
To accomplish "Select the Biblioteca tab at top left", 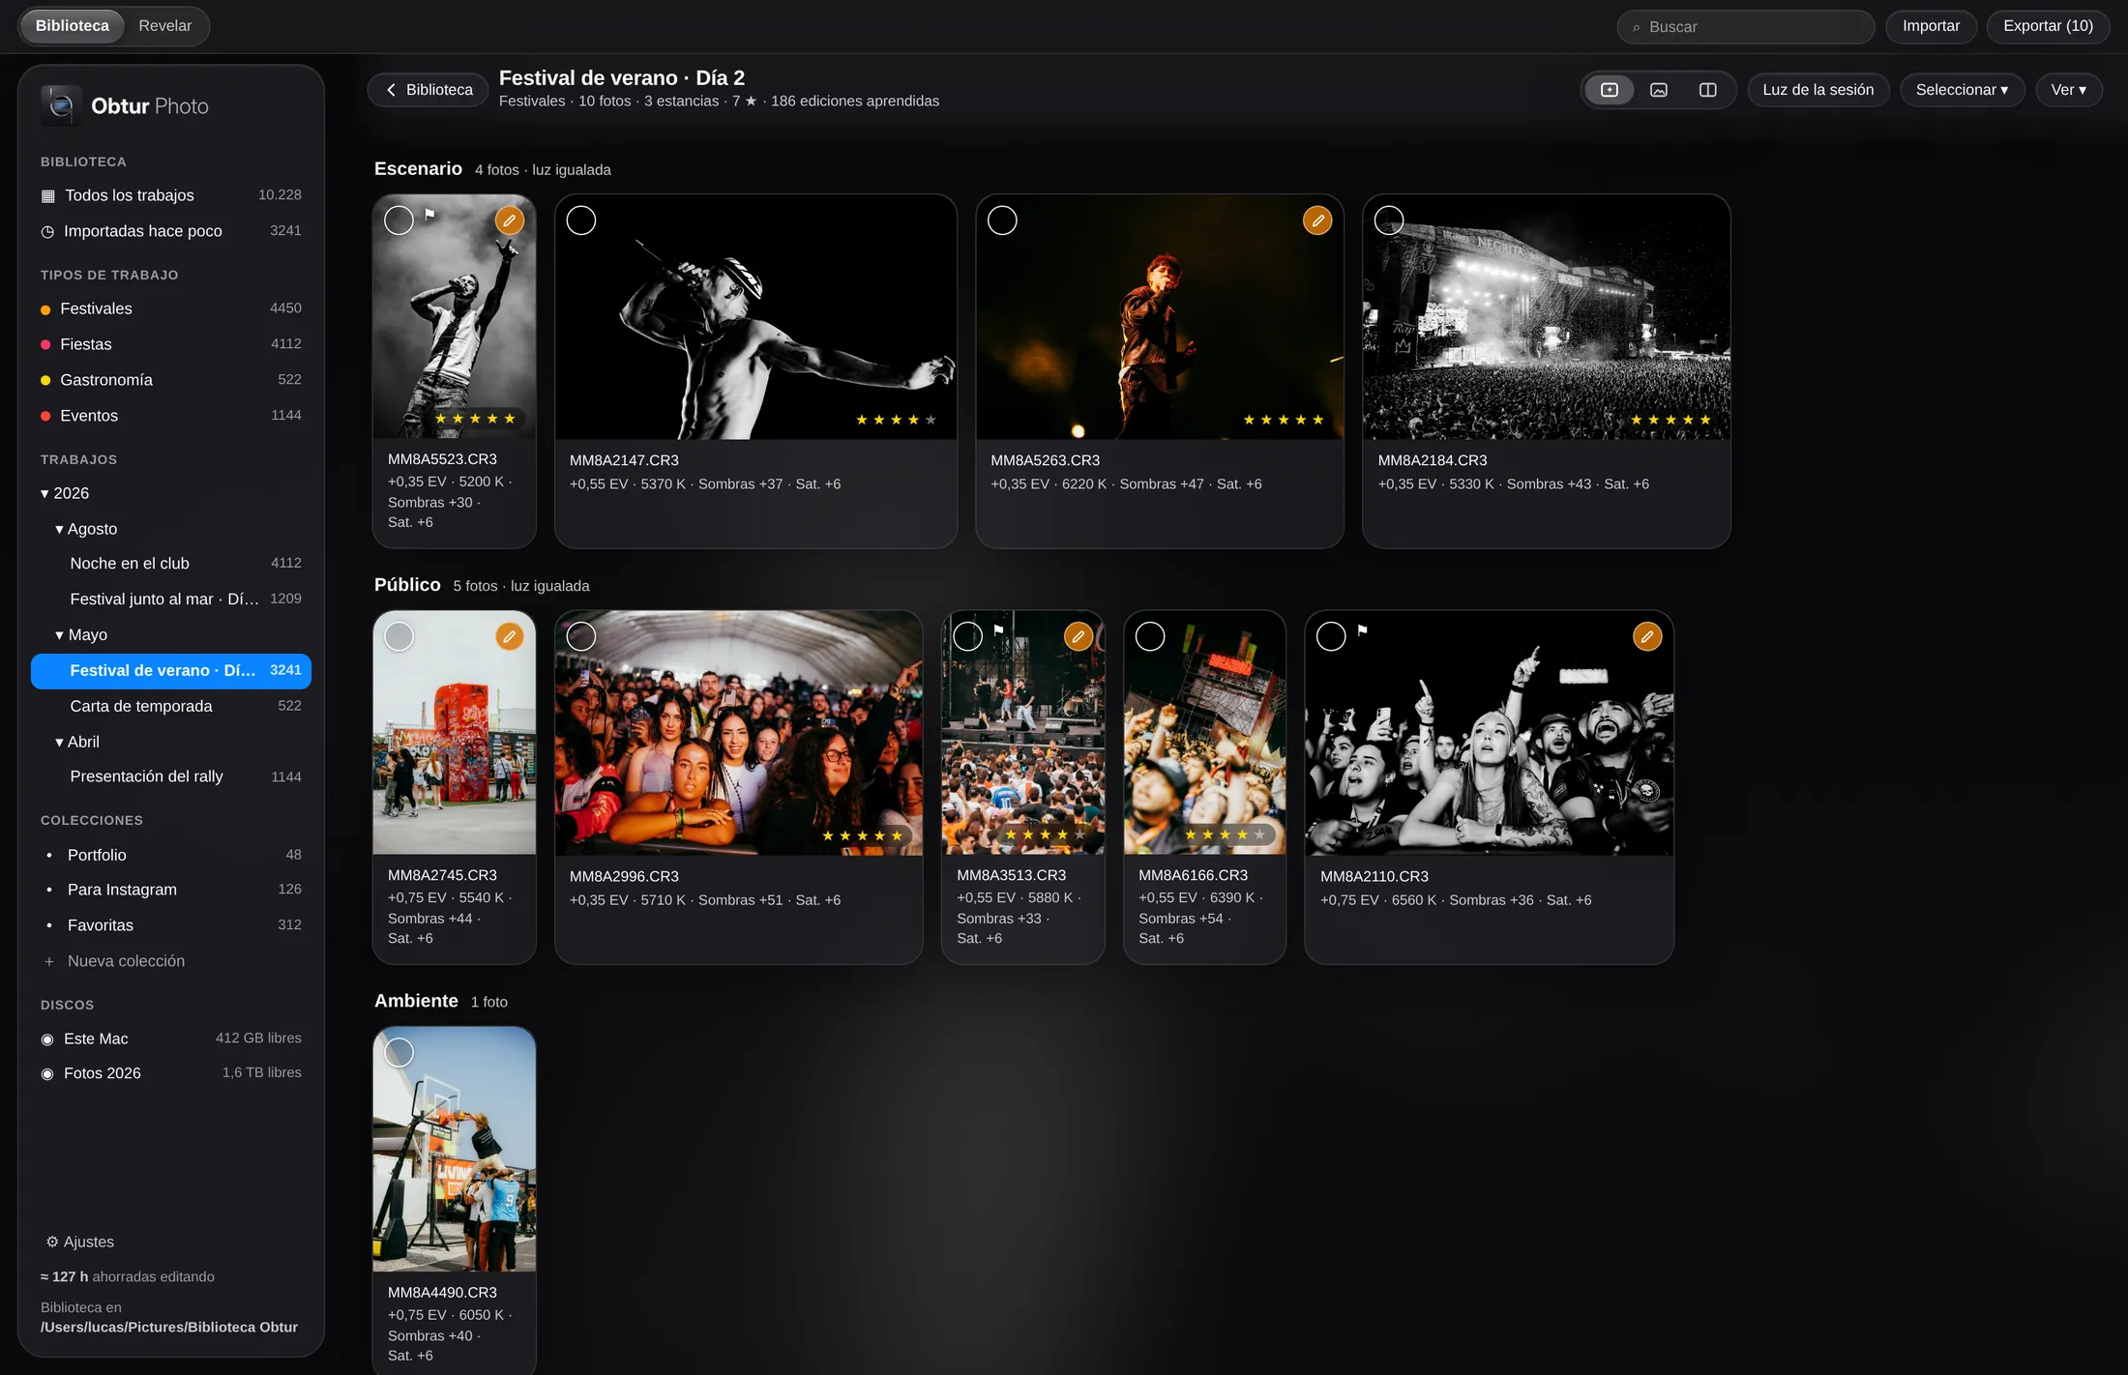I will point(73,26).
